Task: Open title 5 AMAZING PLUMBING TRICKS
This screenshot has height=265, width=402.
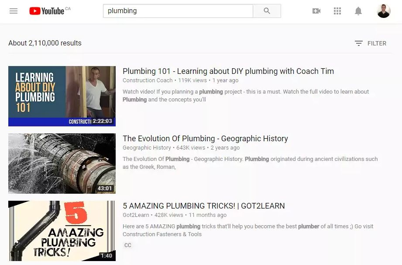Action: [203, 206]
